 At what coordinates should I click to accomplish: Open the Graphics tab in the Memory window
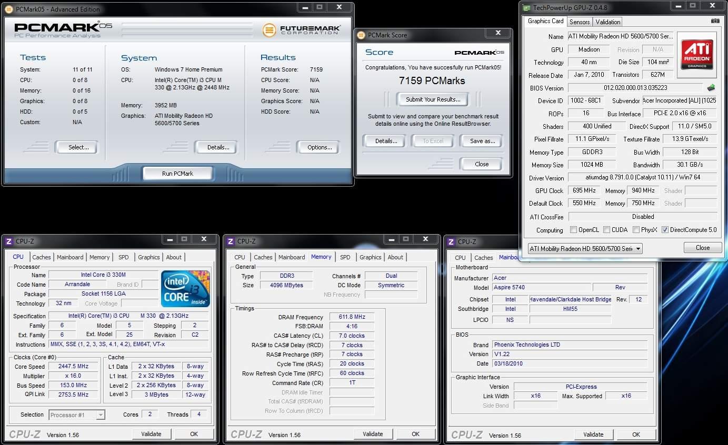[x=371, y=257]
